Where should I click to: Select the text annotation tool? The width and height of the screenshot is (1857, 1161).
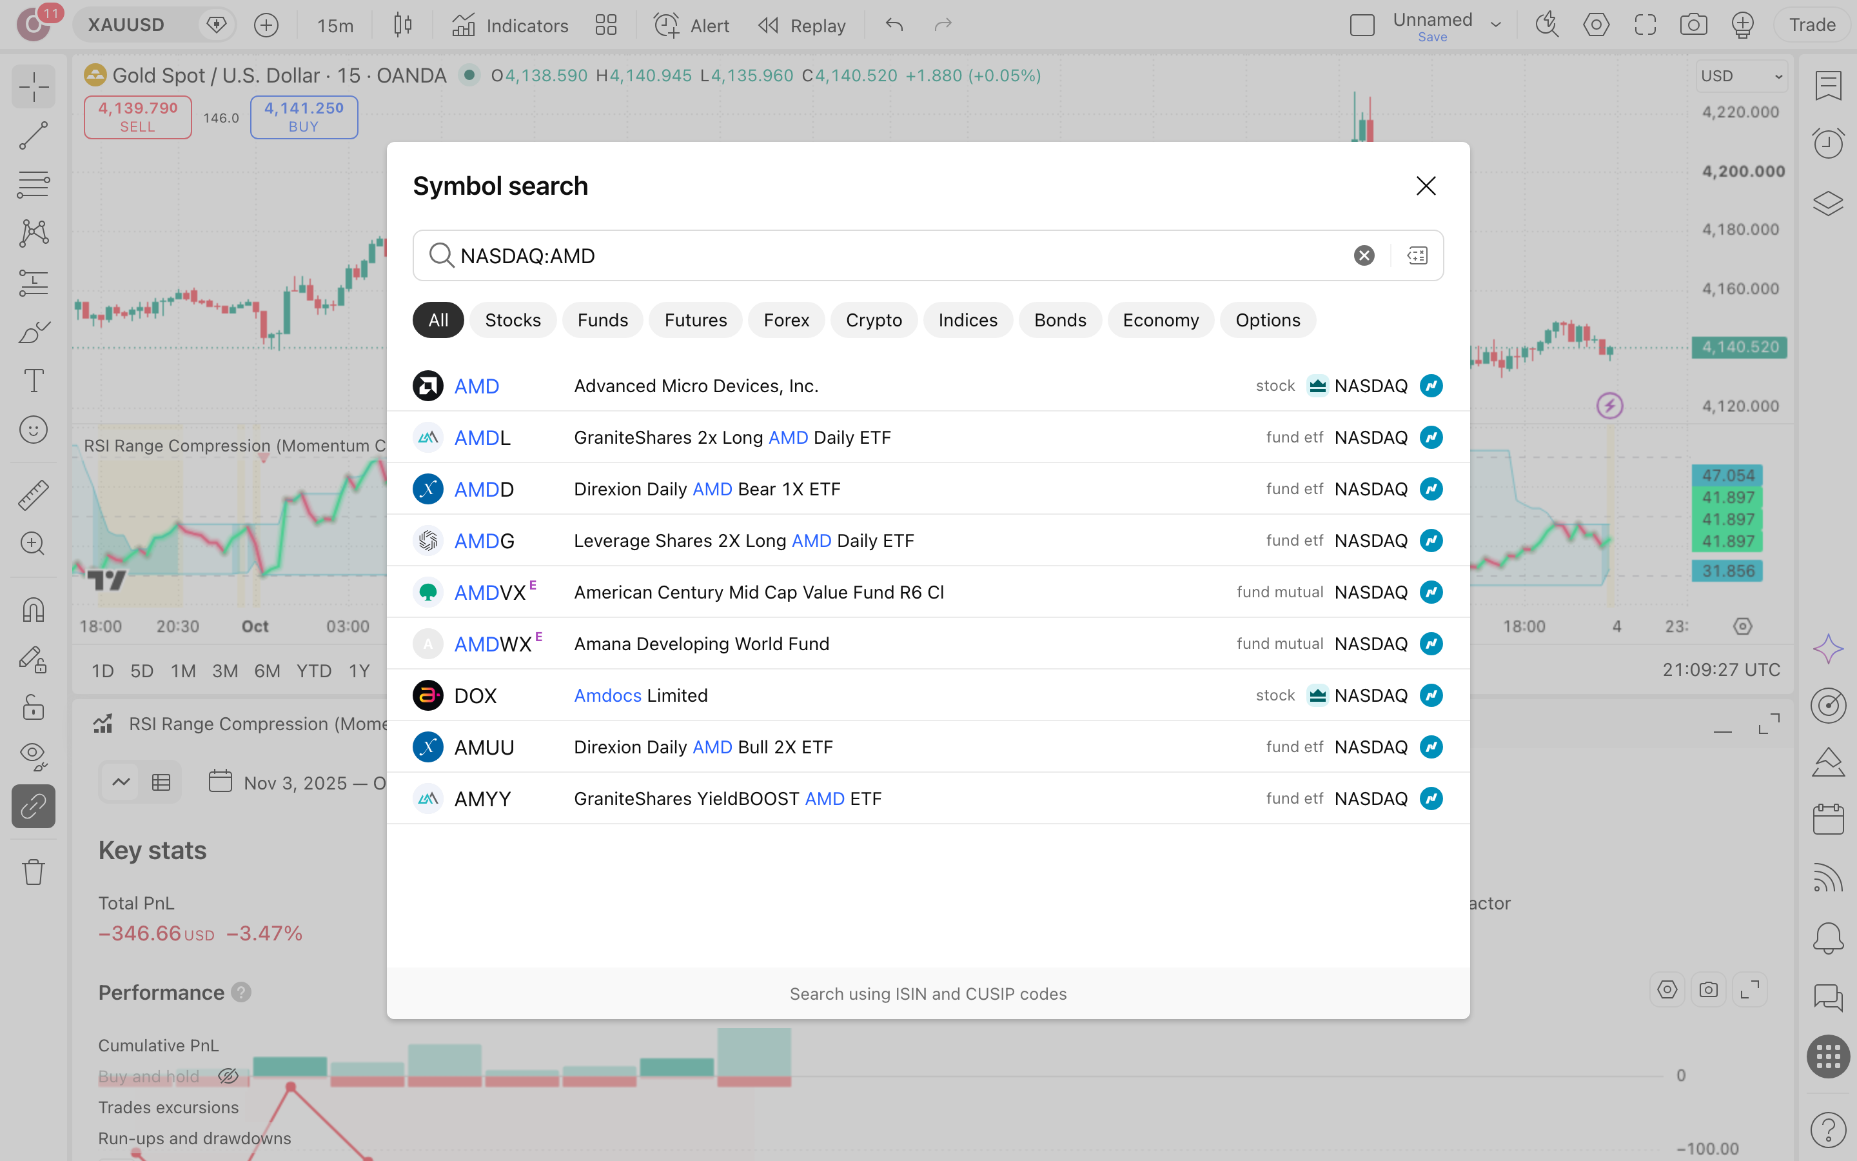tap(33, 381)
